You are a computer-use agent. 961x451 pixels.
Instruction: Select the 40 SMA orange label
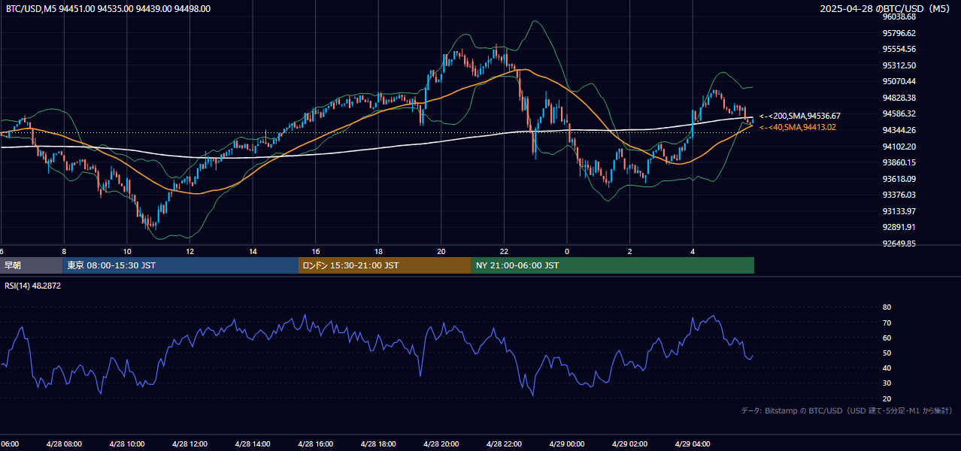(798, 128)
